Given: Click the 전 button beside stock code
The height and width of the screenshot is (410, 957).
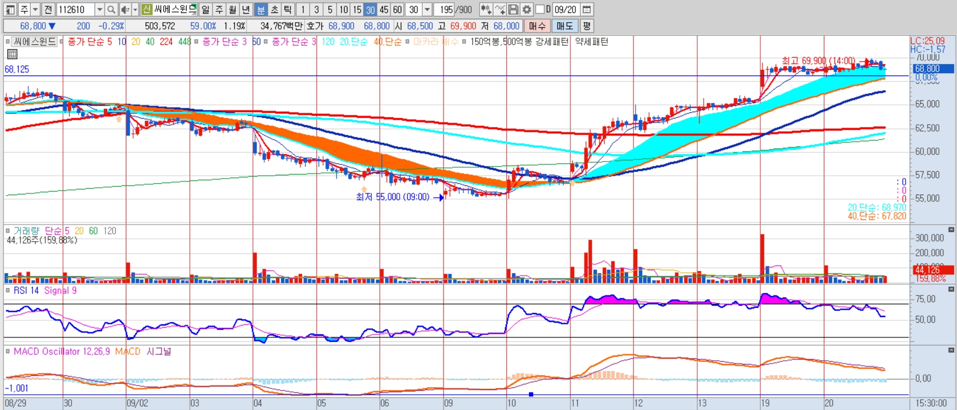Looking at the screenshot, I should tap(48, 10).
